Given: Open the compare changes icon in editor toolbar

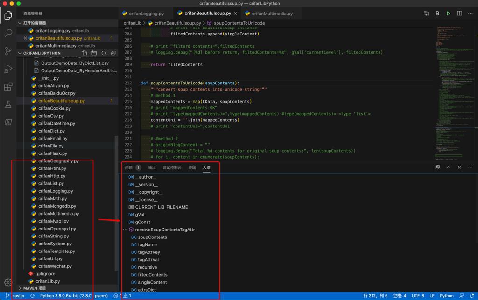Looking at the screenshot, I should (x=426, y=14).
